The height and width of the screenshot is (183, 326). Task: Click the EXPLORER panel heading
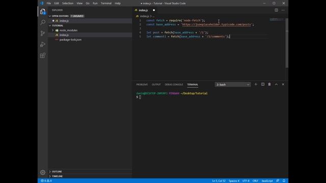57,10
